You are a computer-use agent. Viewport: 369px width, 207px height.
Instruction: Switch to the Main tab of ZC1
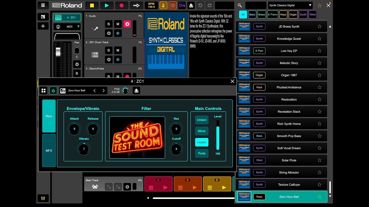pos(49,116)
